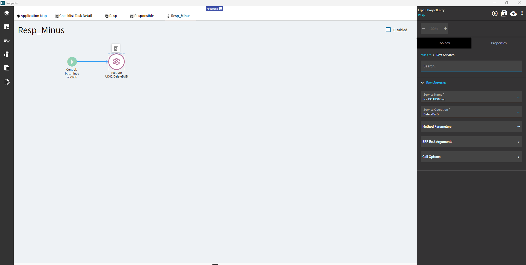Switch to the Properties tab
This screenshot has height=265, width=526.
(x=499, y=43)
